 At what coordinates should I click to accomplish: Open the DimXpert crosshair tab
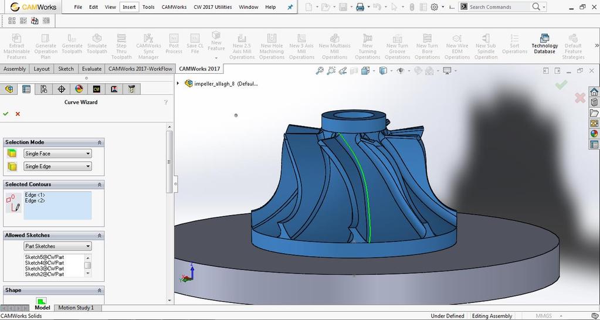coord(61,89)
